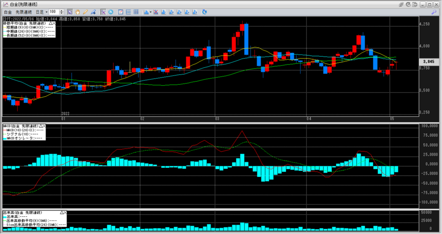Viewport: 442px width, 234px height.
Task: Increase the bar count stepper value
Action: pos(62,10)
